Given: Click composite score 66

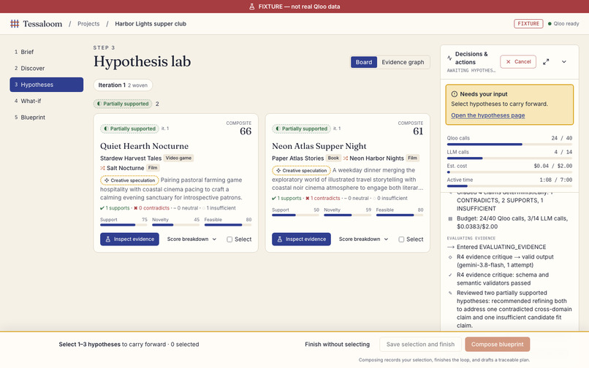Looking at the screenshot, I should [246, 131].
